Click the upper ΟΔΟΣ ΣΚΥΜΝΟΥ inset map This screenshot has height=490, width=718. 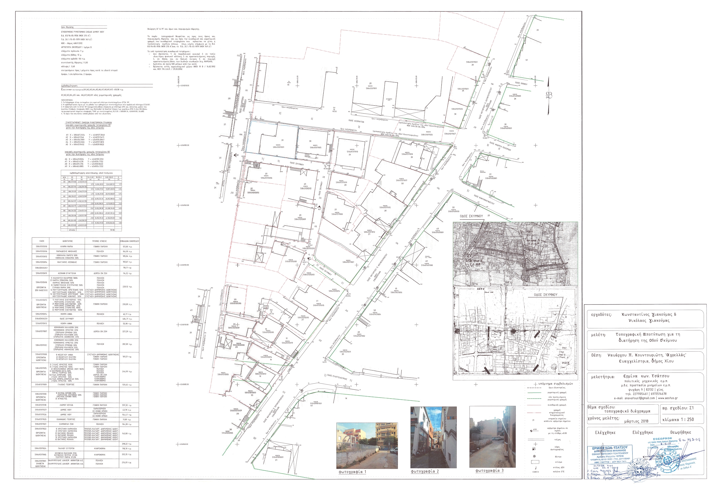515,254
